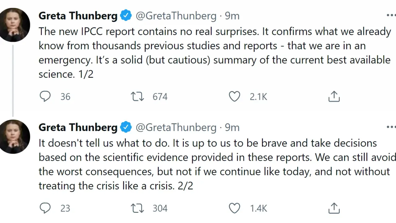Click the profile avatar on the second tweet
Screen dimensions: 396x223
coord(14,136)
